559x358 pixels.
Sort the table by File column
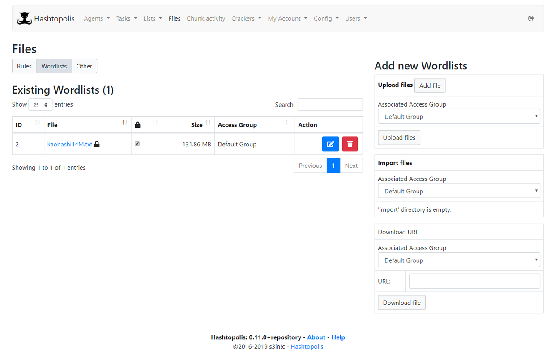coord(88,124)
